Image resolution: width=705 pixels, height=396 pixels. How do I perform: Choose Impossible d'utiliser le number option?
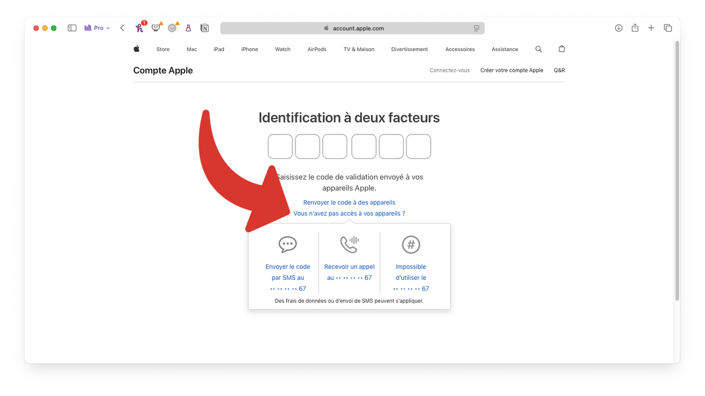tap(411, 277)
